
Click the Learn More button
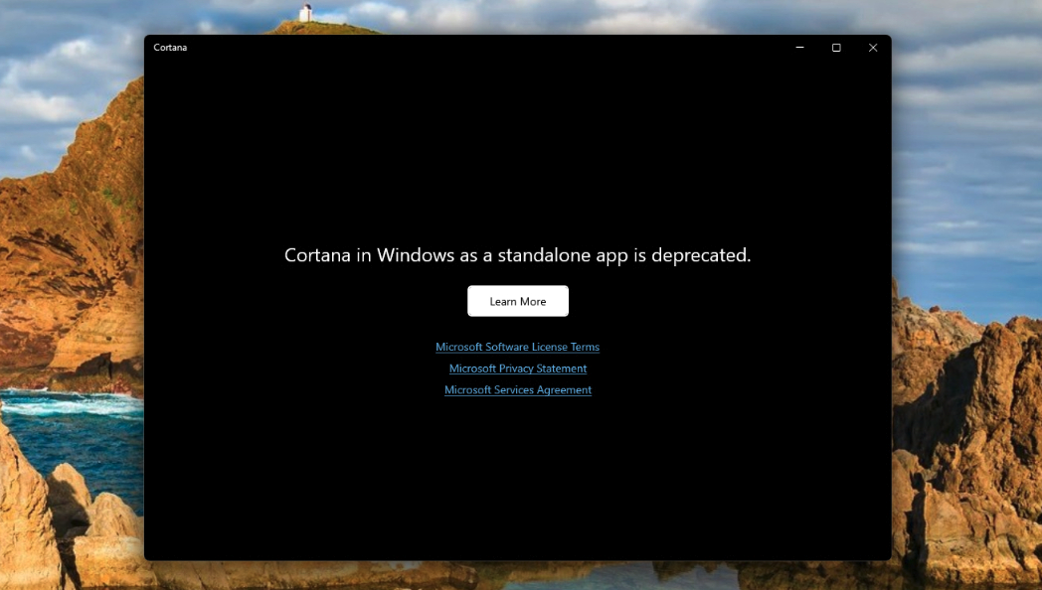point(517,301)
